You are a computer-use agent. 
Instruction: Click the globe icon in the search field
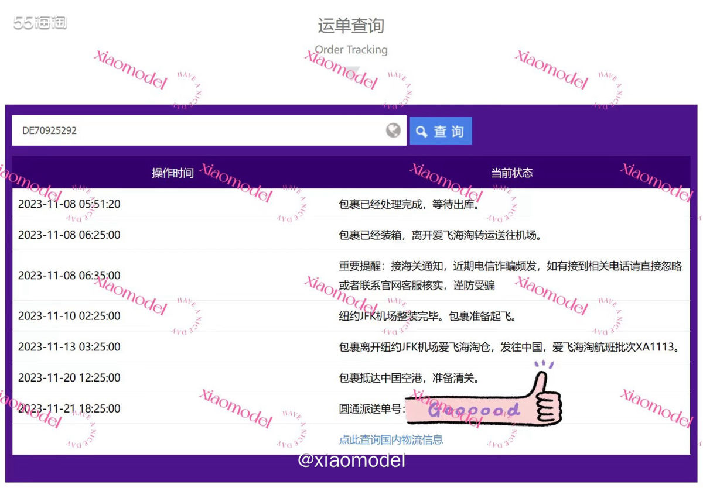394,130
